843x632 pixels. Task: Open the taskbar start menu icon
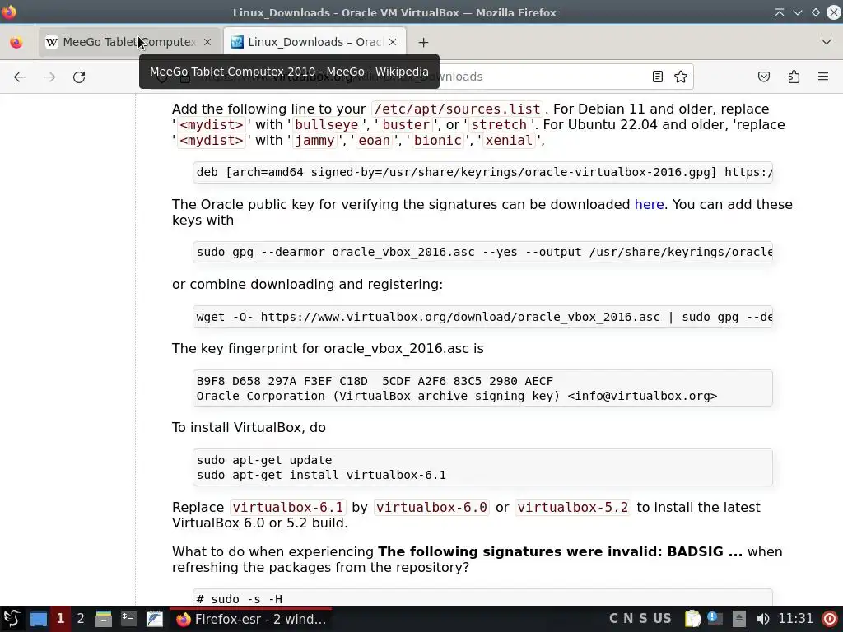(x=12, y=619)
